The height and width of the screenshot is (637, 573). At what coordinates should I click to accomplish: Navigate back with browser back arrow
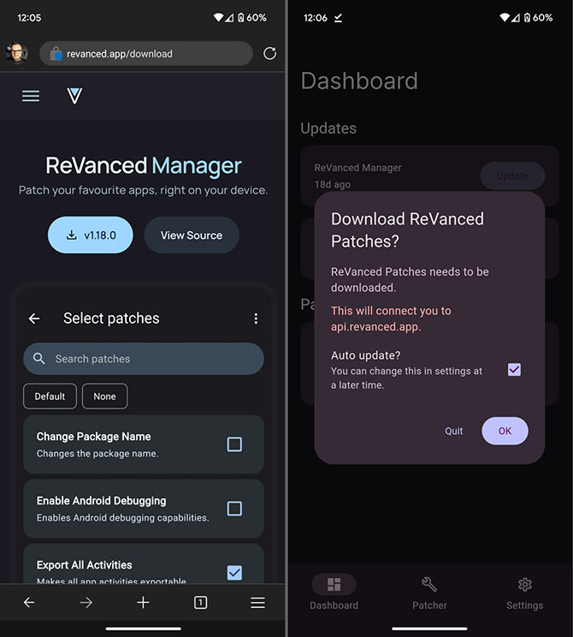tap(29, 603)
